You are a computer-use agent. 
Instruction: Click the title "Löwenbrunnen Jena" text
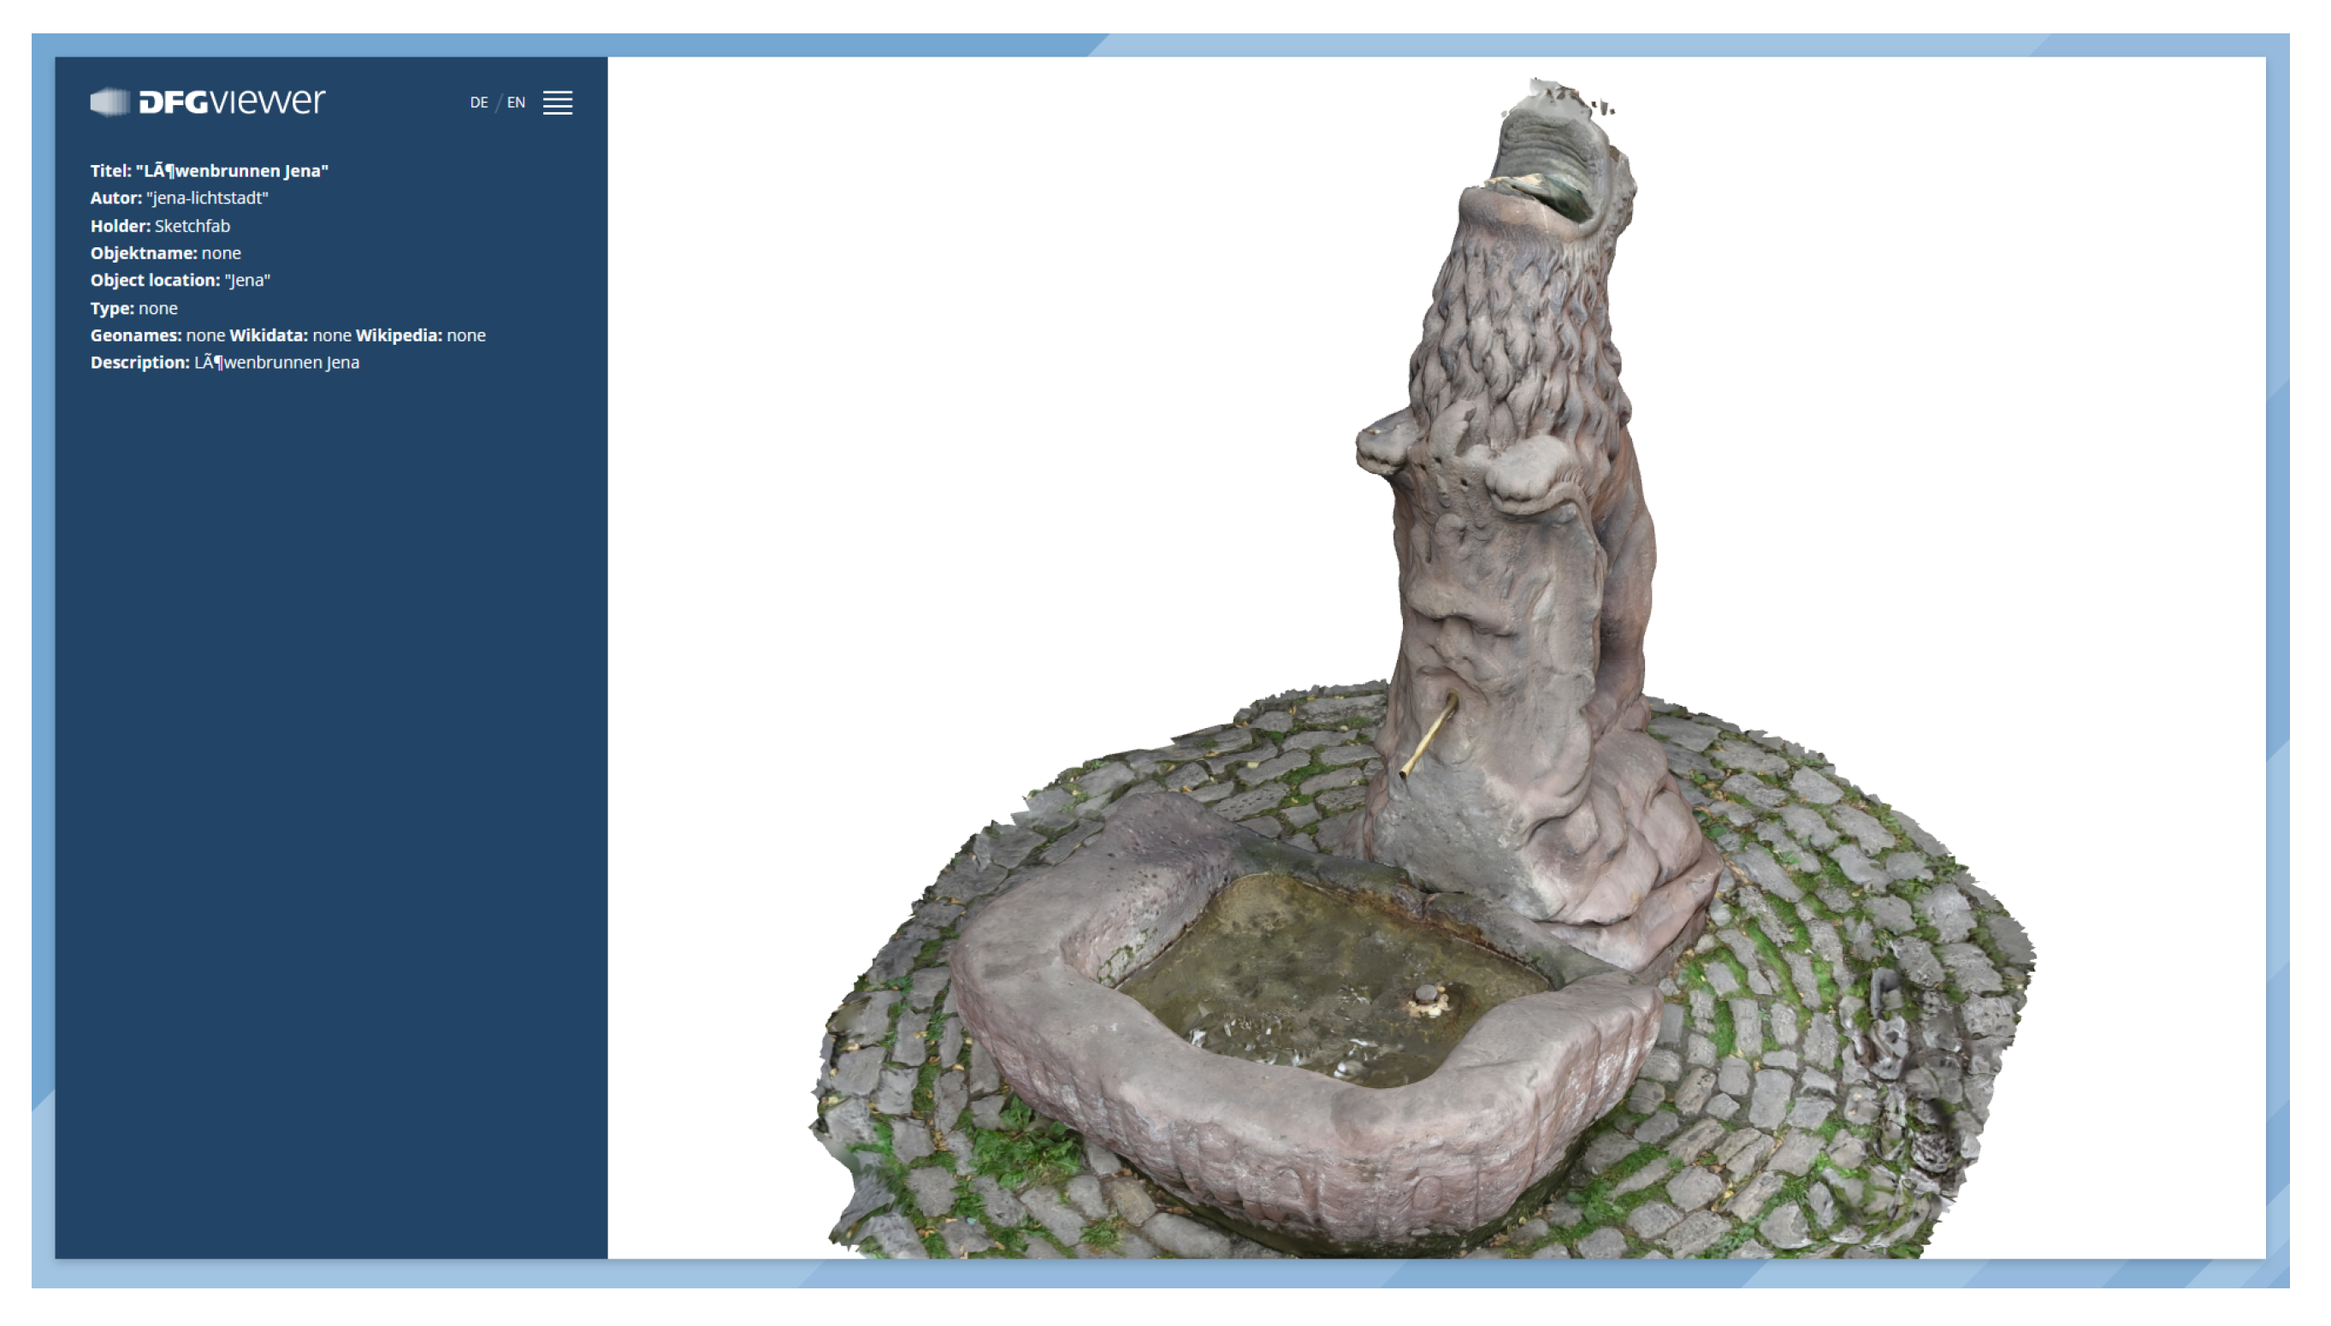pos(232,171)
